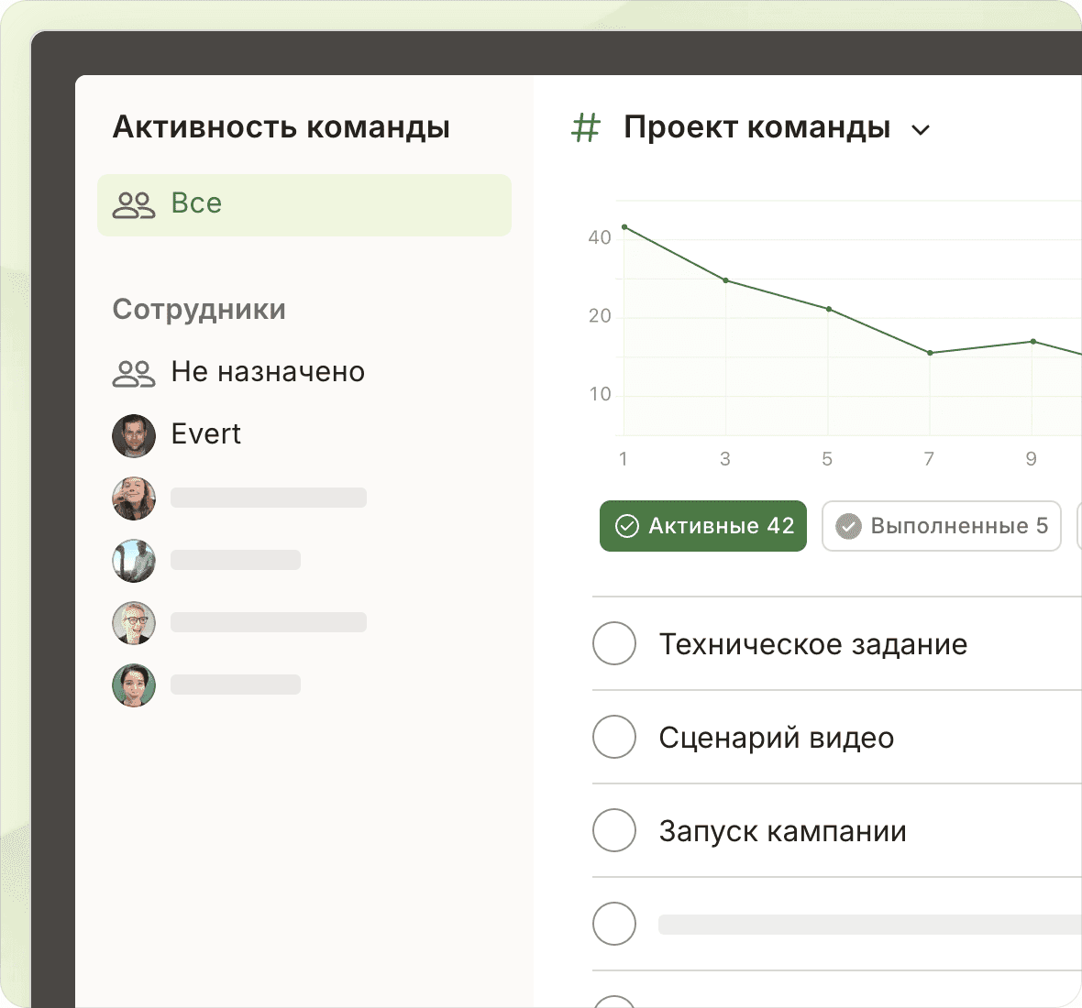The height and width of the screenshot is (1008, 1082).
Task: Click the avatar of person wearing glasses
Action: tap(134, 623)
